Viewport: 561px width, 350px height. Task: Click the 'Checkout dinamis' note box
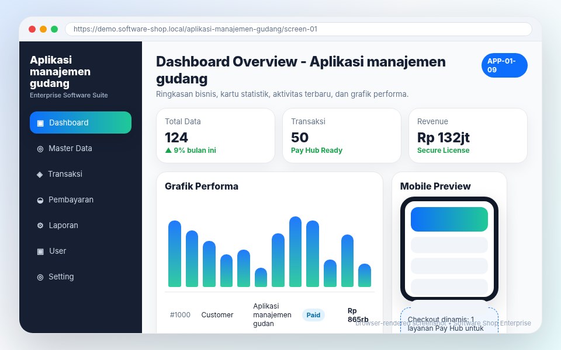pos(449,321)
